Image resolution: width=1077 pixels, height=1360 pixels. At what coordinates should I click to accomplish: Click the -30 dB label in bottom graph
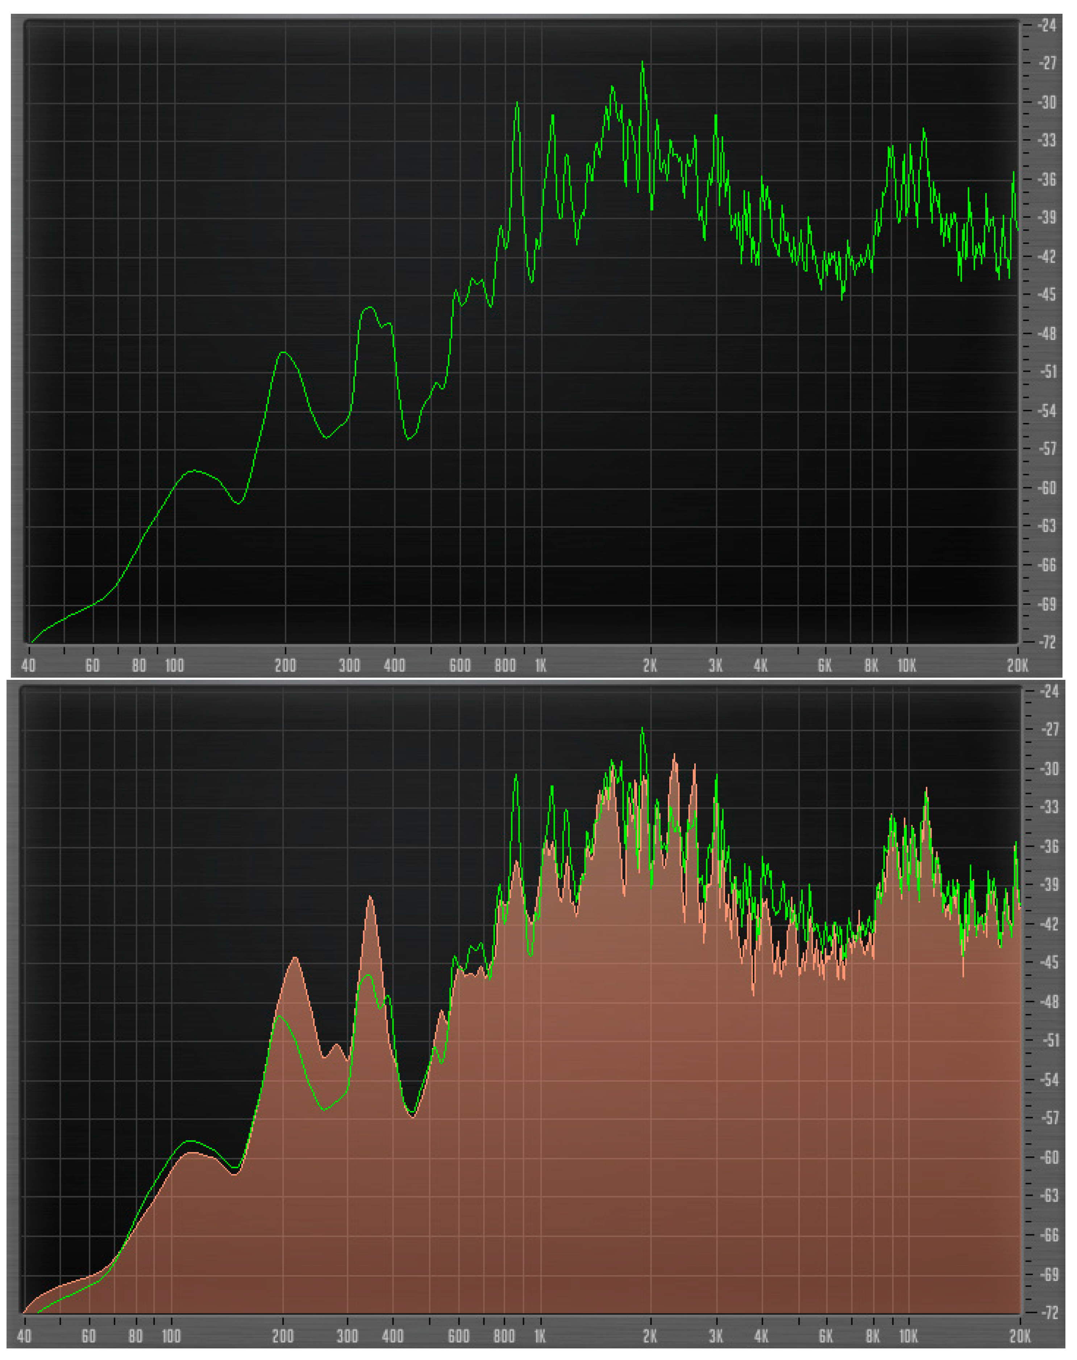[x=1049, y=769]
